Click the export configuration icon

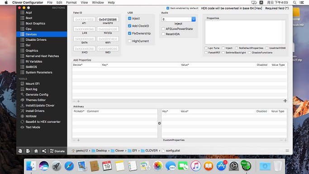point(28,151)
